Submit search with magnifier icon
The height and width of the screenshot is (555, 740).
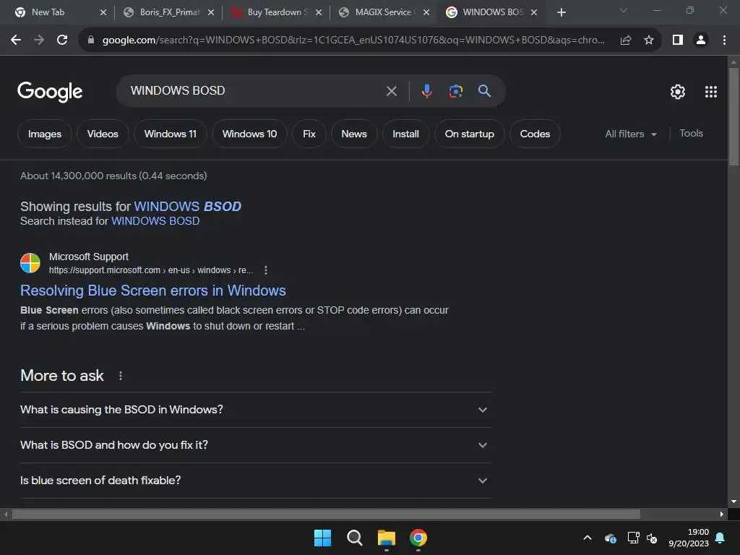point(484,90)
